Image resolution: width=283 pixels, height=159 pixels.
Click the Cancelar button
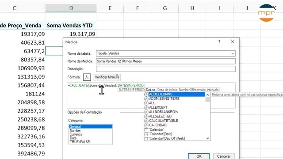coord(224,156)
